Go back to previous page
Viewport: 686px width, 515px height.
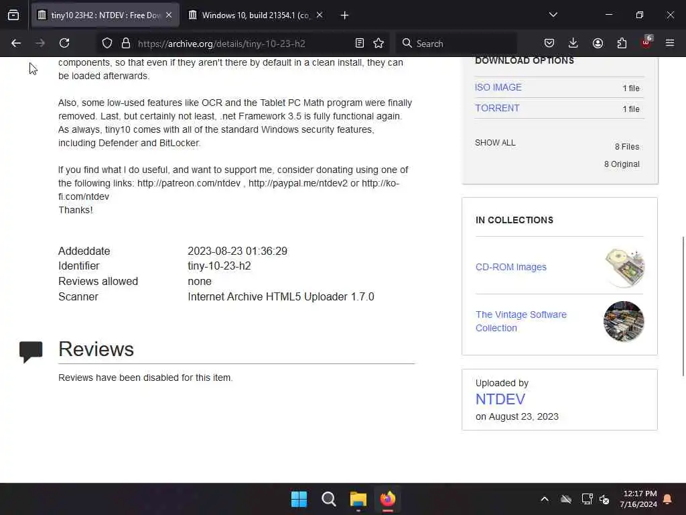(16, 44)
